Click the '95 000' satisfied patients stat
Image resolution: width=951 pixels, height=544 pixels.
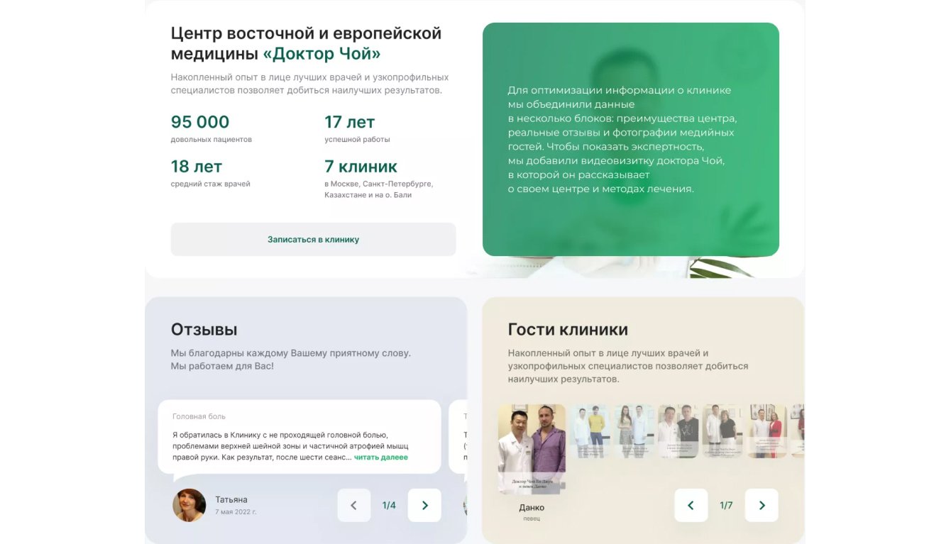(x=200, y=122)
